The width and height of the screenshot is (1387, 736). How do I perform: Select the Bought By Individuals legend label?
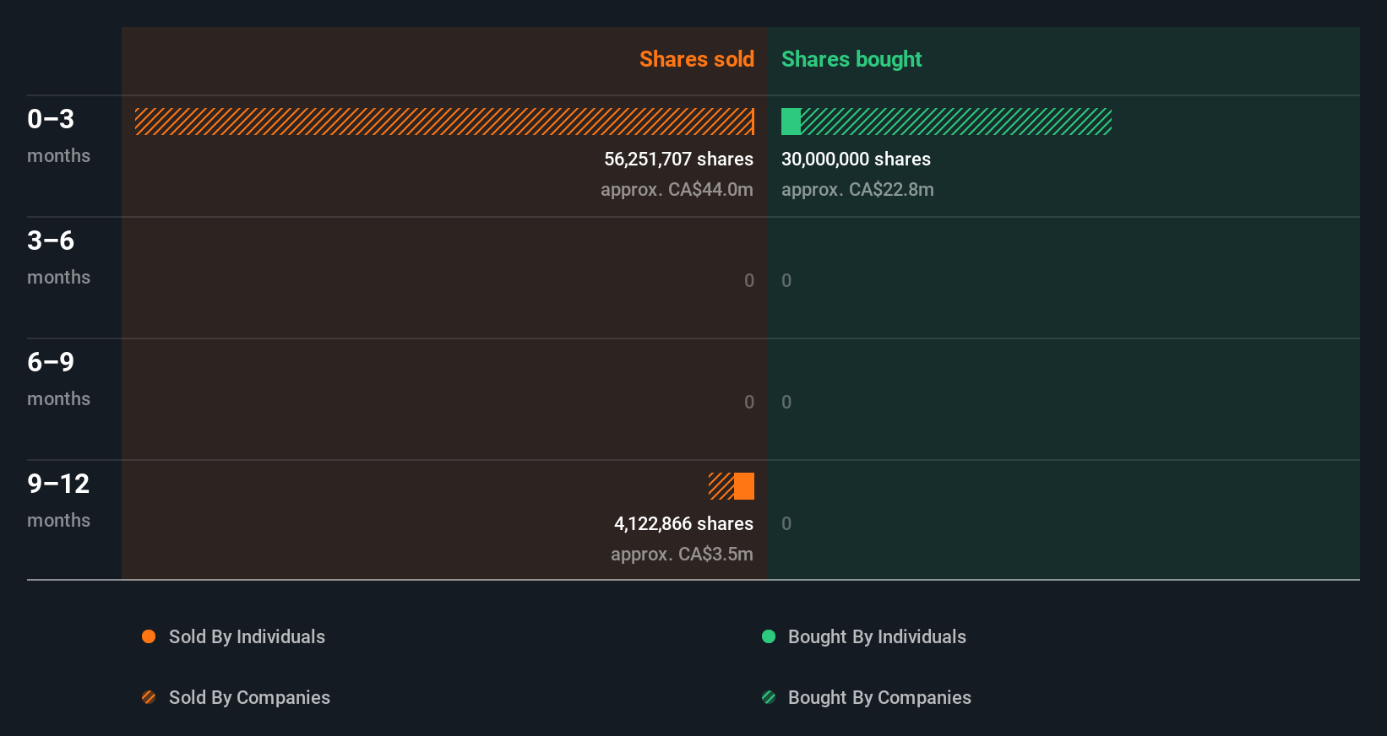877,637
